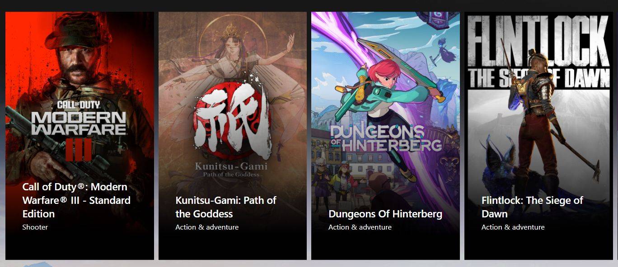This screenshot has height=267, width=618.
Task: Click the Shooter genre label
Action: 35,227
